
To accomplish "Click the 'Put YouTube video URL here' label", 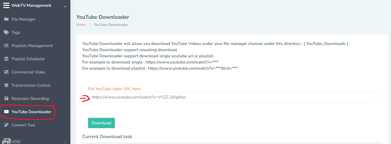I will click(x=114, y=89).
